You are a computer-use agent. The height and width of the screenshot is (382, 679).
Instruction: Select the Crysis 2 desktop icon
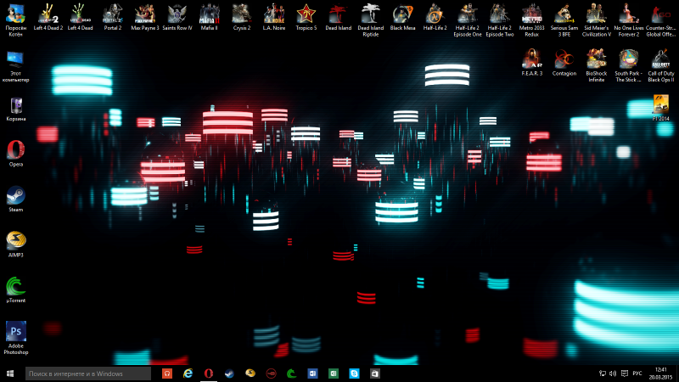(242, 17)
